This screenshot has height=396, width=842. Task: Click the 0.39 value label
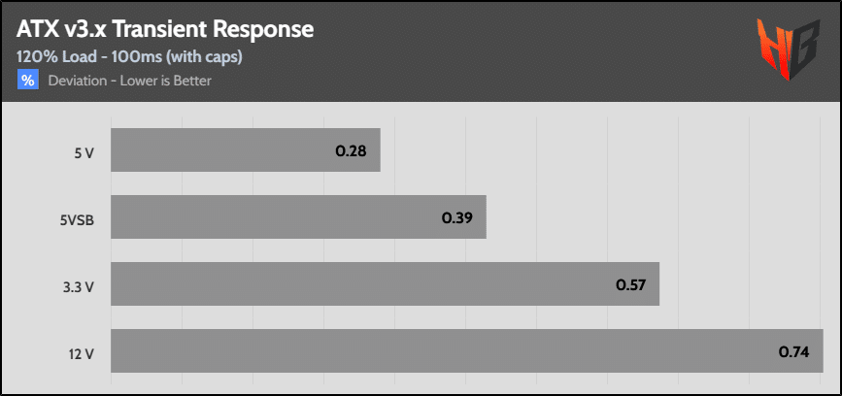pyautogui.click(x=457, y=217)
